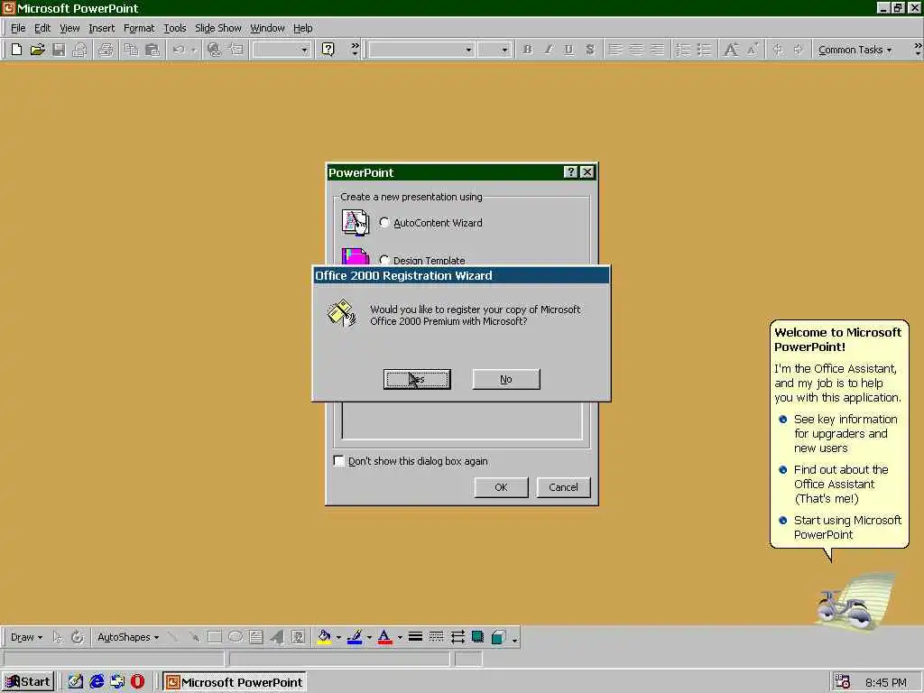
Task: Open the Insert menu
Action: click(x=101, y=28)
